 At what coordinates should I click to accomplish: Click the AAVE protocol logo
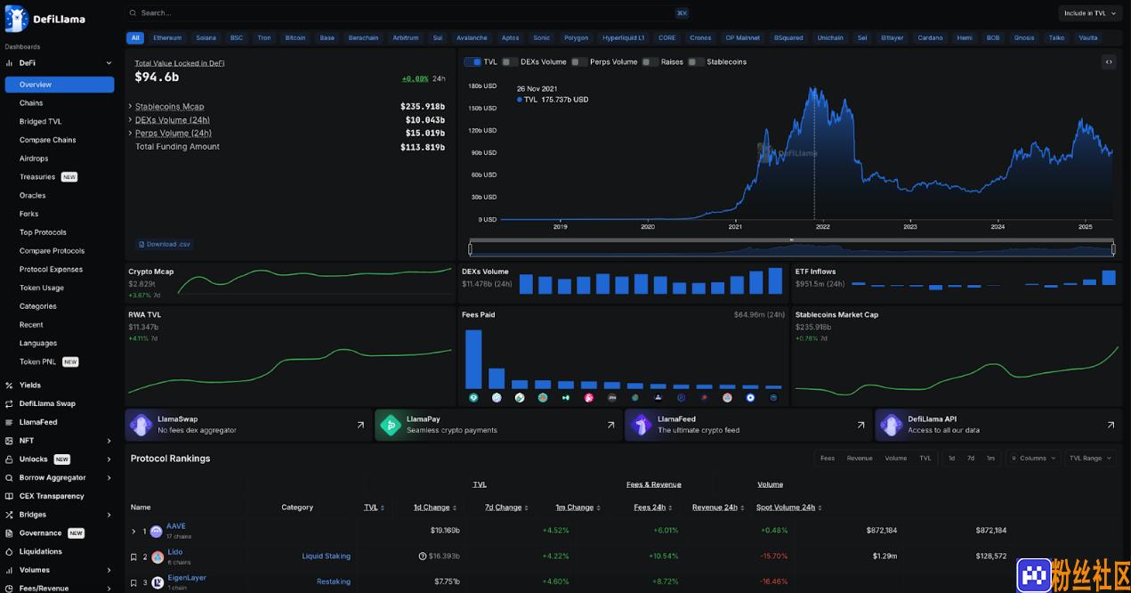[157, 532]
